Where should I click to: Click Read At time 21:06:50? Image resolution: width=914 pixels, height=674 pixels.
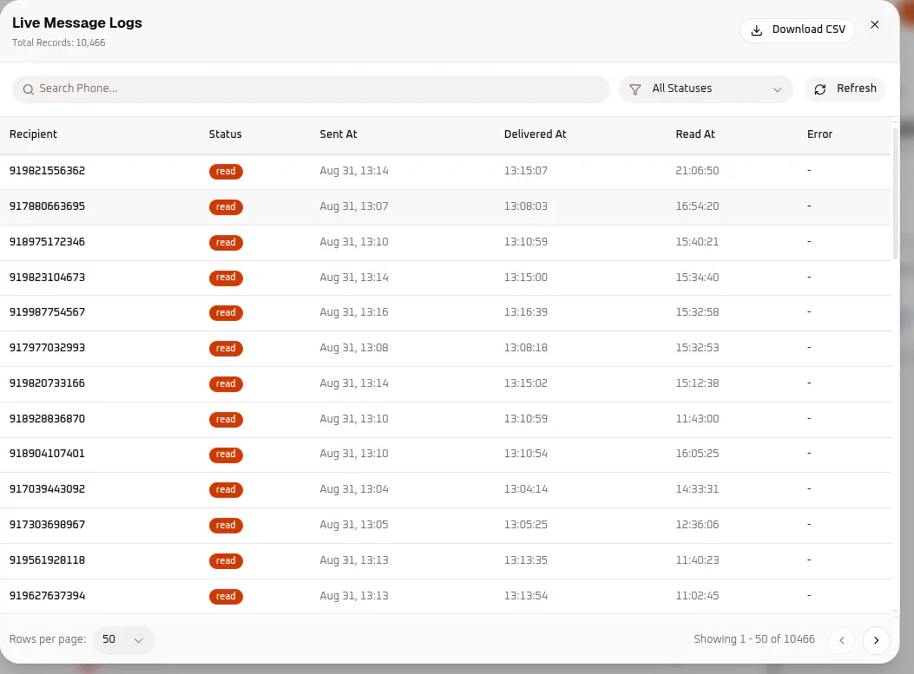coord(697,171)
